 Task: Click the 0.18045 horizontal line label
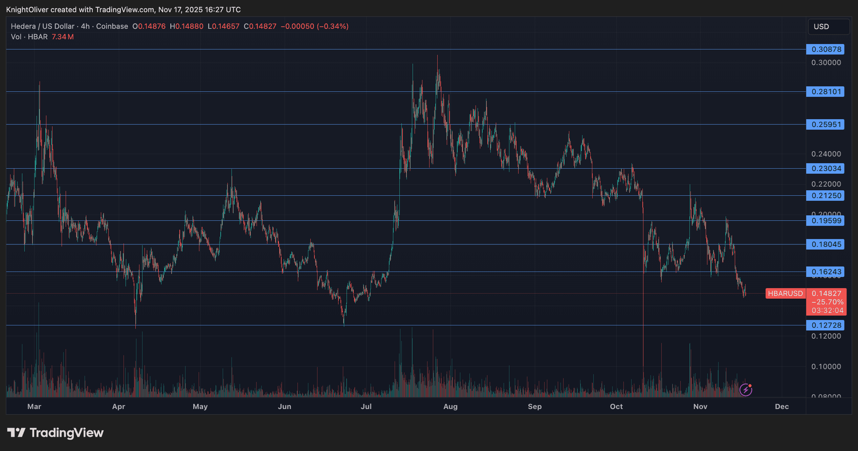(x=825, y=244)
